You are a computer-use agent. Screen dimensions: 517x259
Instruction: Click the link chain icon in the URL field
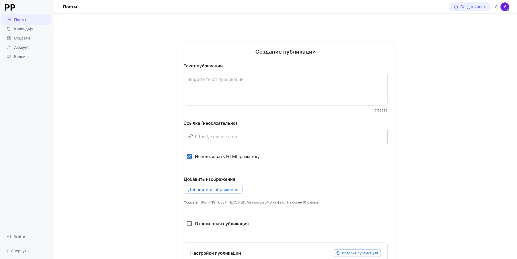click(190, 137)
